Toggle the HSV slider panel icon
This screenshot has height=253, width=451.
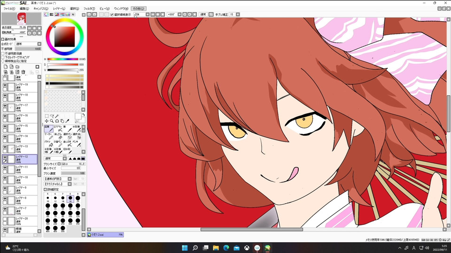[x=57, y=15]
